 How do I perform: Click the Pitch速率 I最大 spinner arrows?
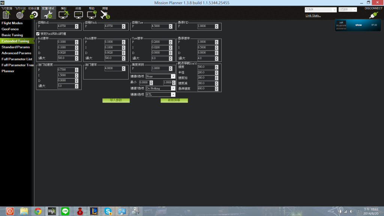[x=124, y=58]
